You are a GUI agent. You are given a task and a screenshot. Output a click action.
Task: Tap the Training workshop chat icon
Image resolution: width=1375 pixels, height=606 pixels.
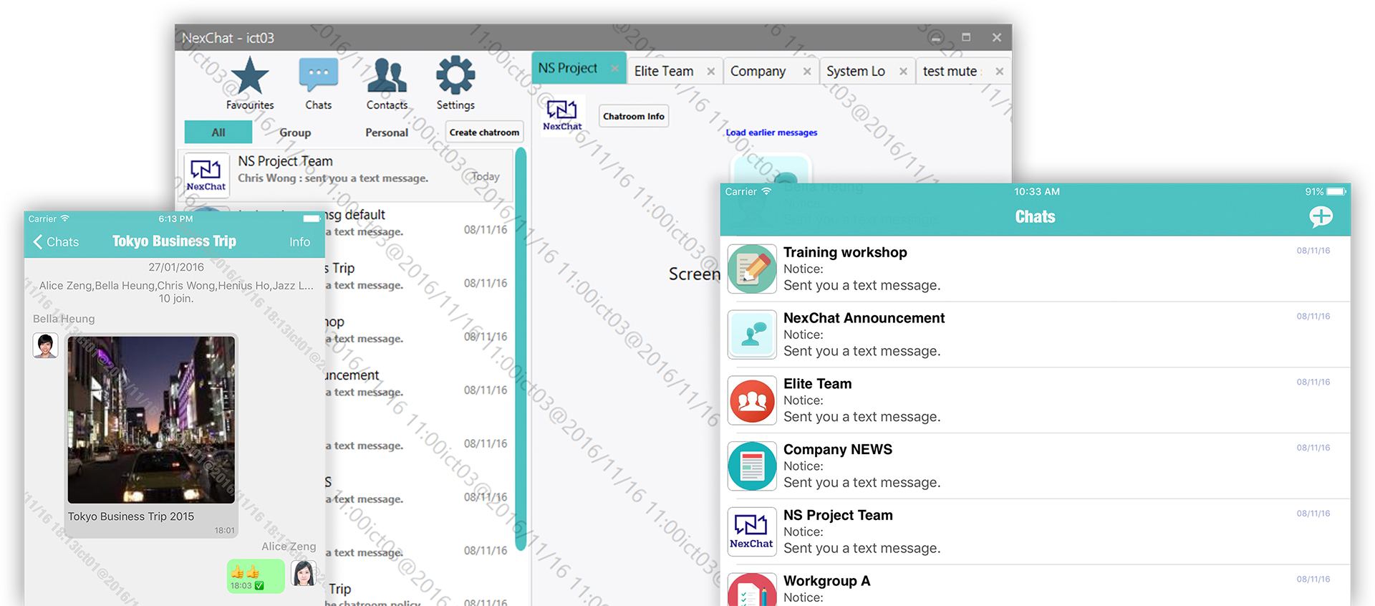[x=752, y=269]
